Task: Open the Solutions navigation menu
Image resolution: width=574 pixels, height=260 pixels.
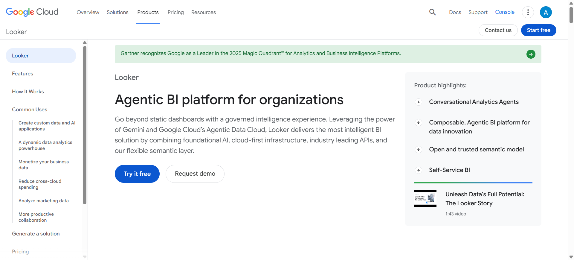Action: (x=117, y=12)
